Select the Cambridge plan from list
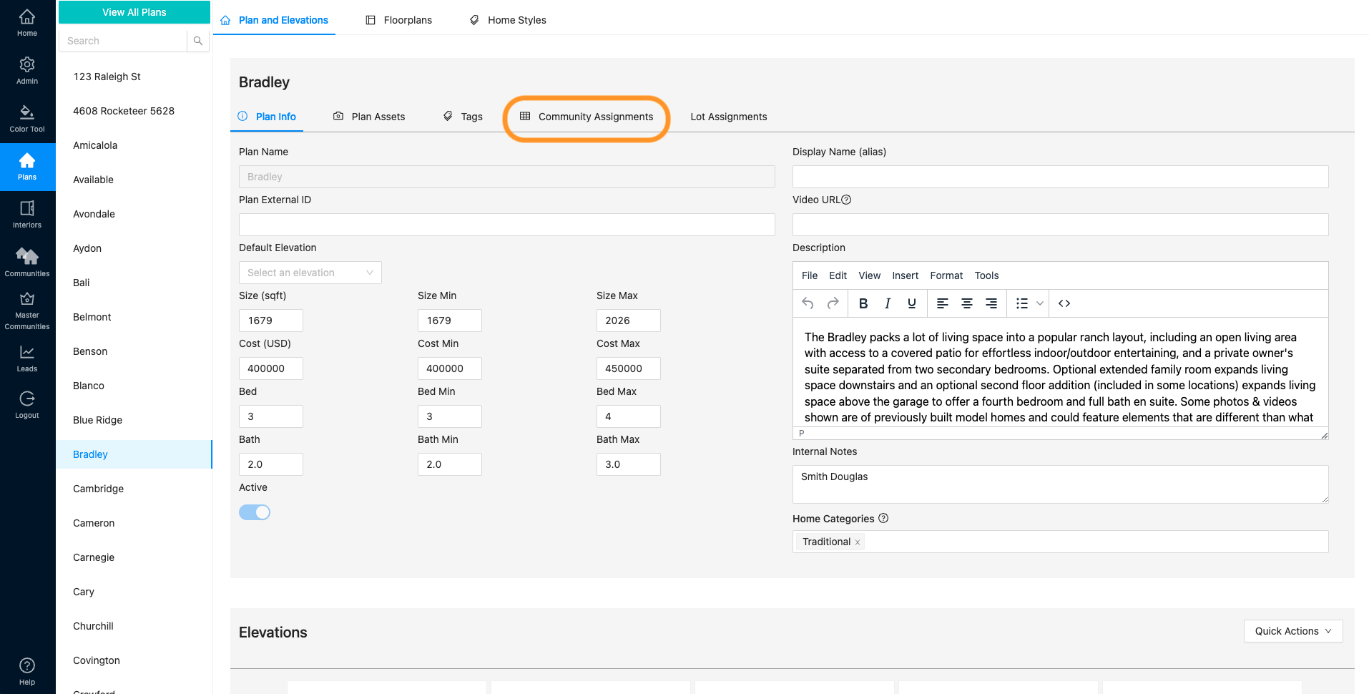1369x694 pixels. pyautogui.click(x=99, y=489)
